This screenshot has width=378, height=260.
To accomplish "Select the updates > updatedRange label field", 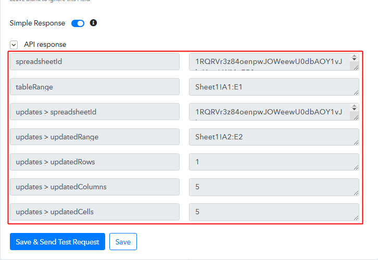I will click(95, 137).
